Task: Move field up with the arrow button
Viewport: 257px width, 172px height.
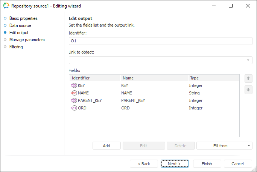Action: 248,78
